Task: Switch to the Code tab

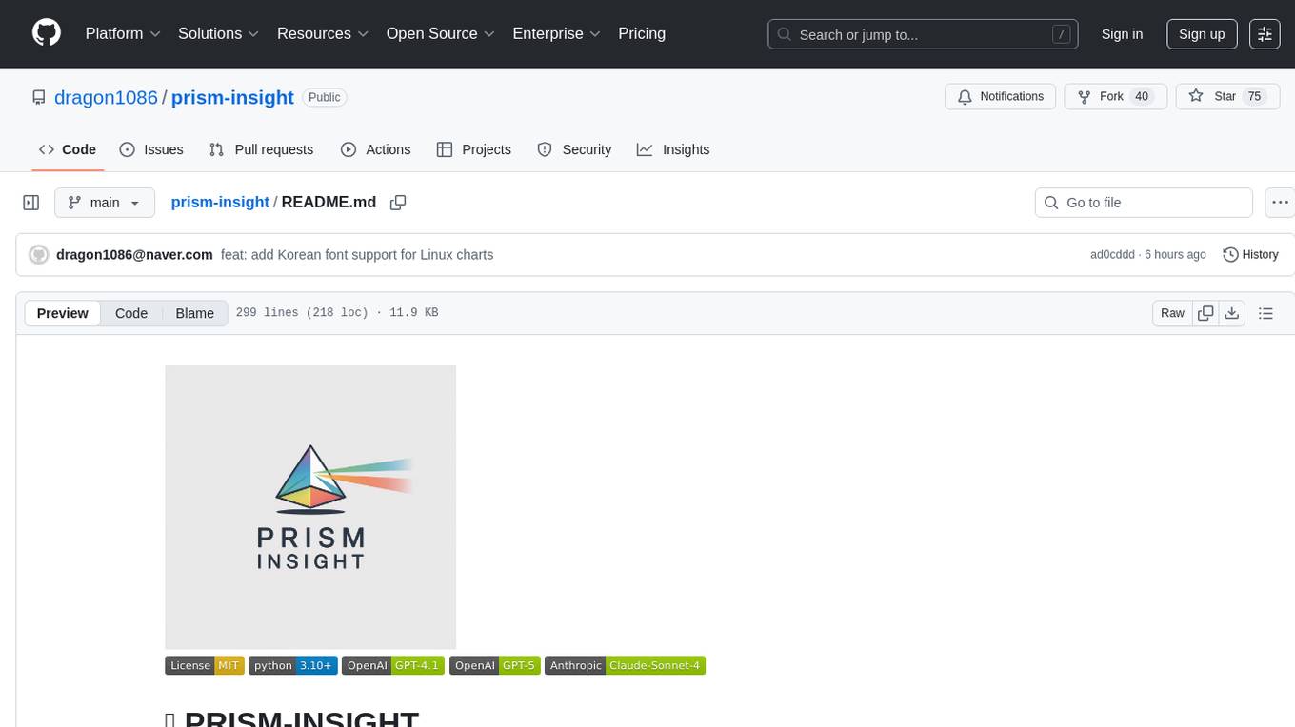Action: (x=68, y=149)
